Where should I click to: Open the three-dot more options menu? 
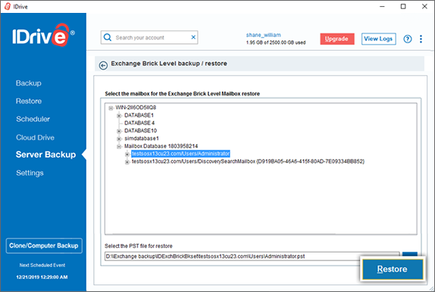[421, 39]
